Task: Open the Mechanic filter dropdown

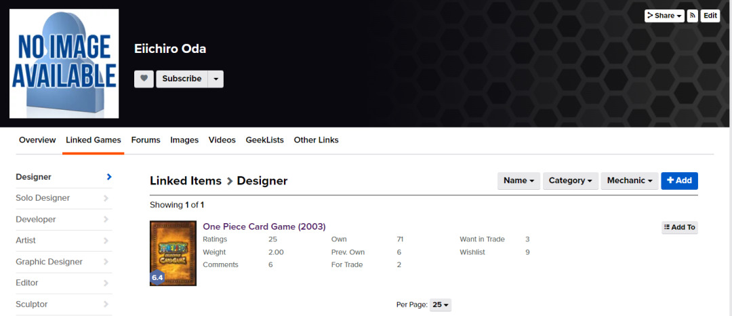Action: 629,180
